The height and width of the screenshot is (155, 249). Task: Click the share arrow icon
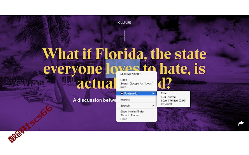point(241,123)
